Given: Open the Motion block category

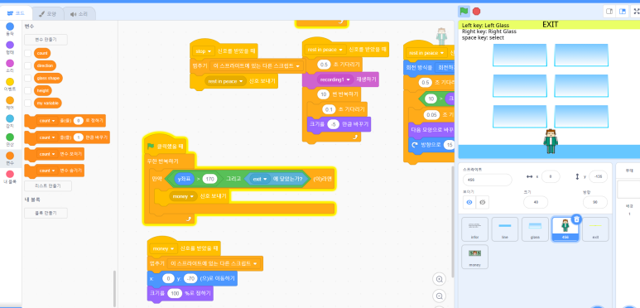Looking at the screenshot, I should click(x=10, y=29).
